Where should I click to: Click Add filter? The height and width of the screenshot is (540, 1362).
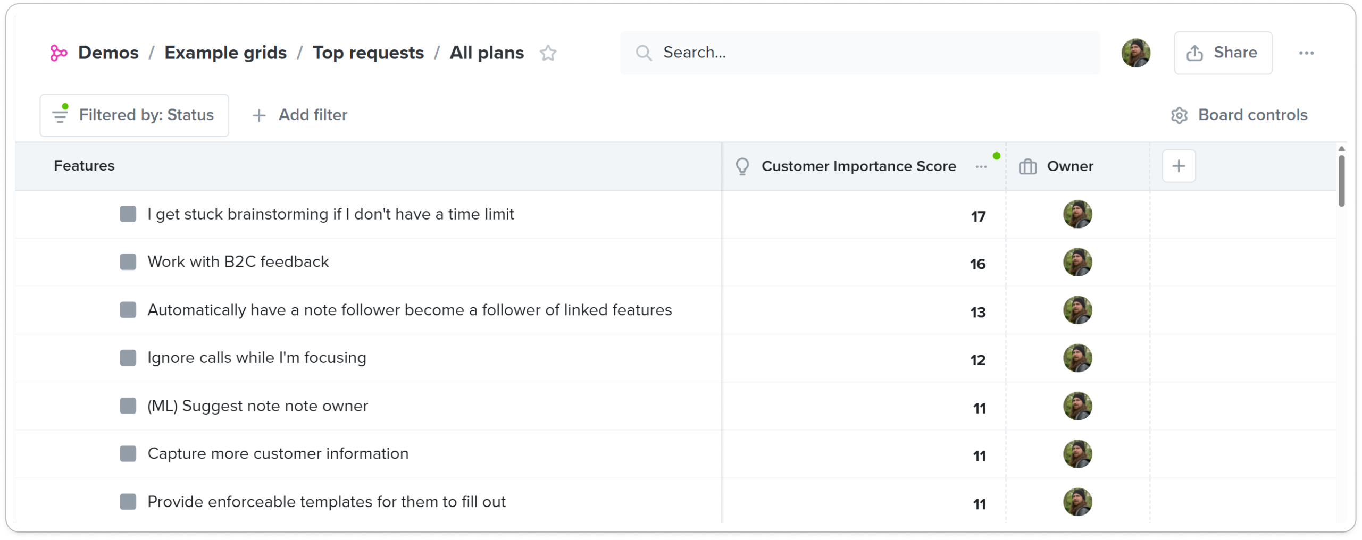[300, 115]
